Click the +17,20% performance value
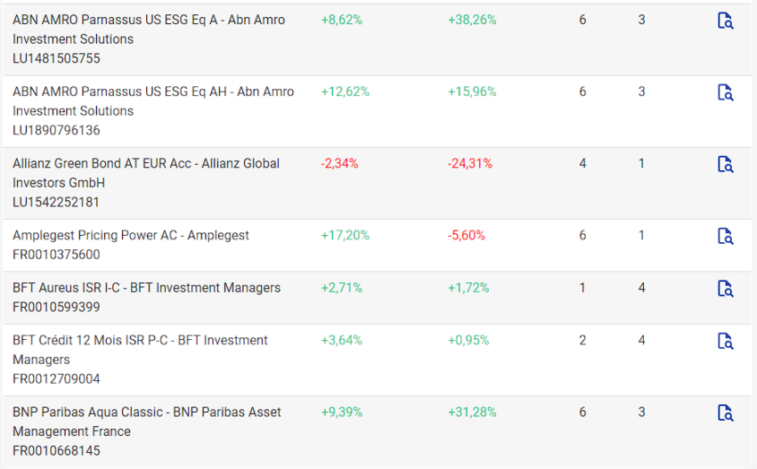Viewport: 757px width, 469px height. pyautogui.click(x=345, y=235)
